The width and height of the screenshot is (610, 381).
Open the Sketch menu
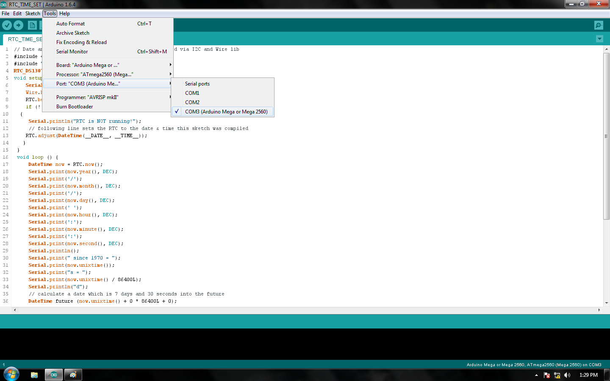pyautogui.click(x=33, y=14)
